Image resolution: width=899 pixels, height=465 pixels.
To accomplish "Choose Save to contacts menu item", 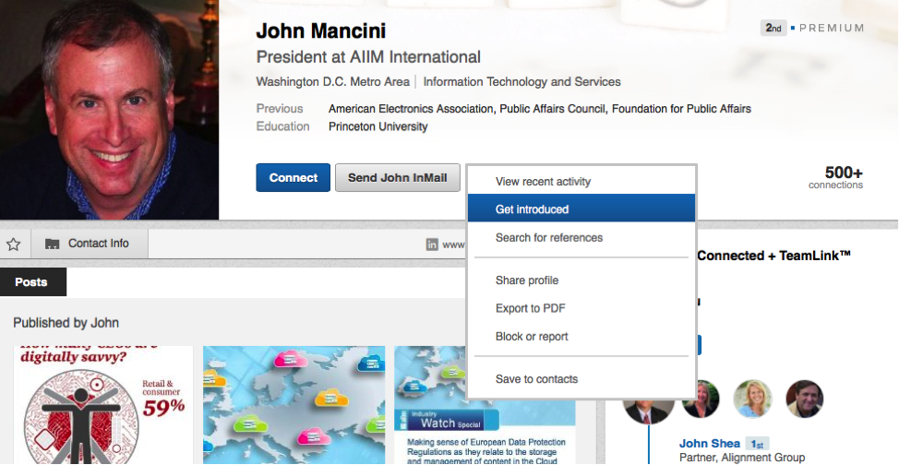I will coord(581,378).
